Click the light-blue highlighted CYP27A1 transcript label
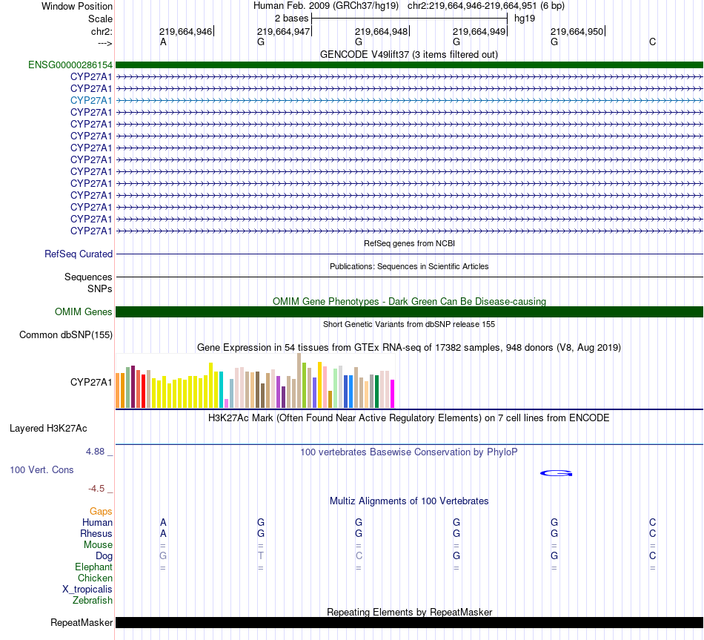The height and width of the screenshot is (640, 704). point(90,100)
